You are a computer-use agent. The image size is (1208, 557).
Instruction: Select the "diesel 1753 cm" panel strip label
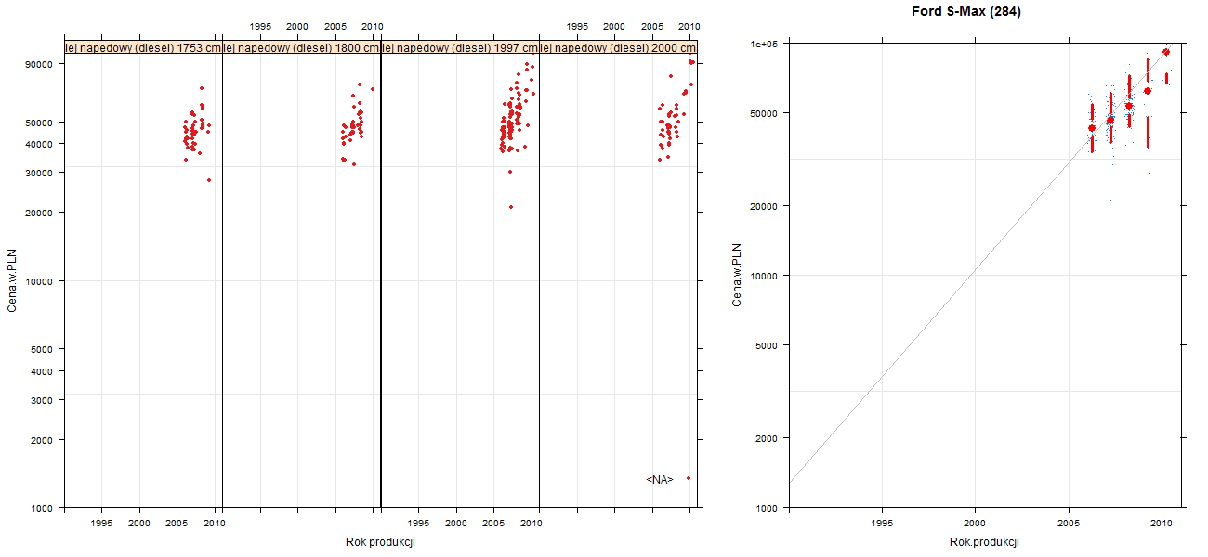pyautogui.click(x=143, y=48)
